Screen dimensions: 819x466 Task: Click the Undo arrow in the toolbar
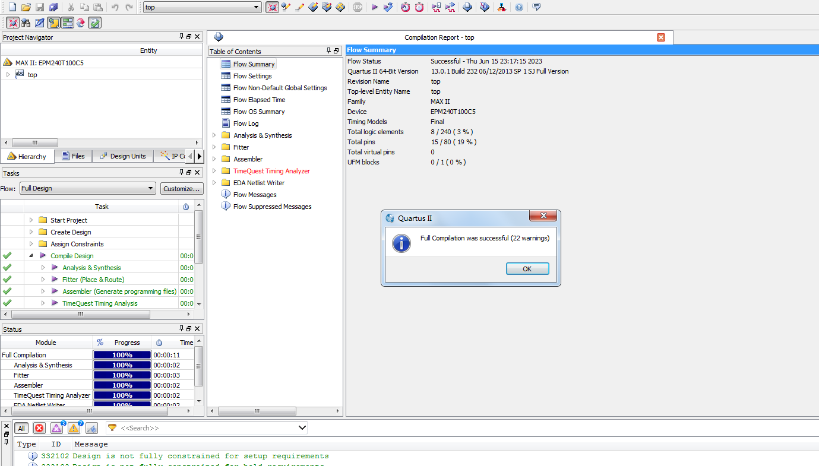tap(115, 7)
